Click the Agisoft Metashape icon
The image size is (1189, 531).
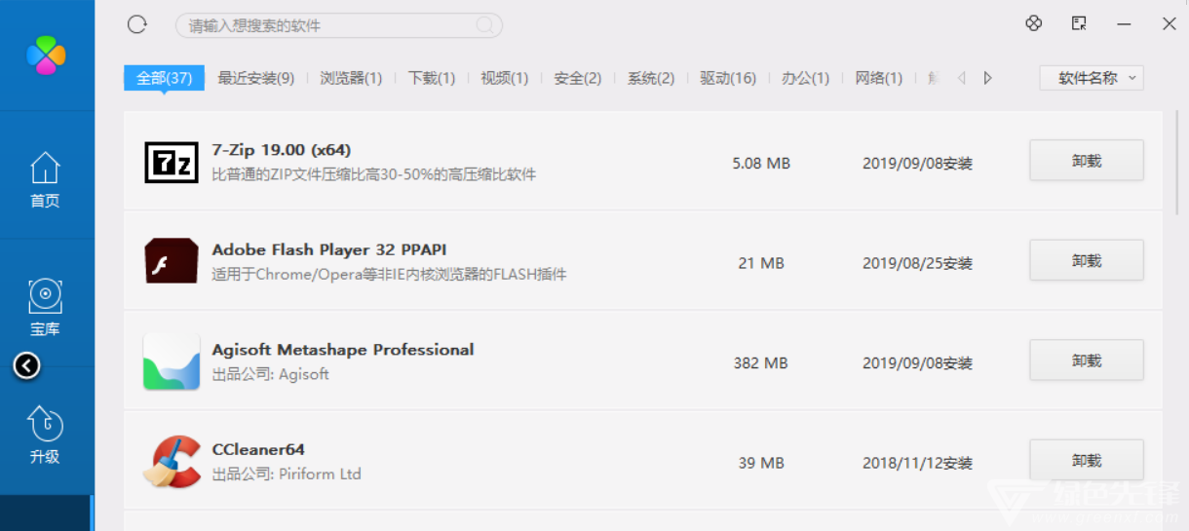[x=172, y=361]
